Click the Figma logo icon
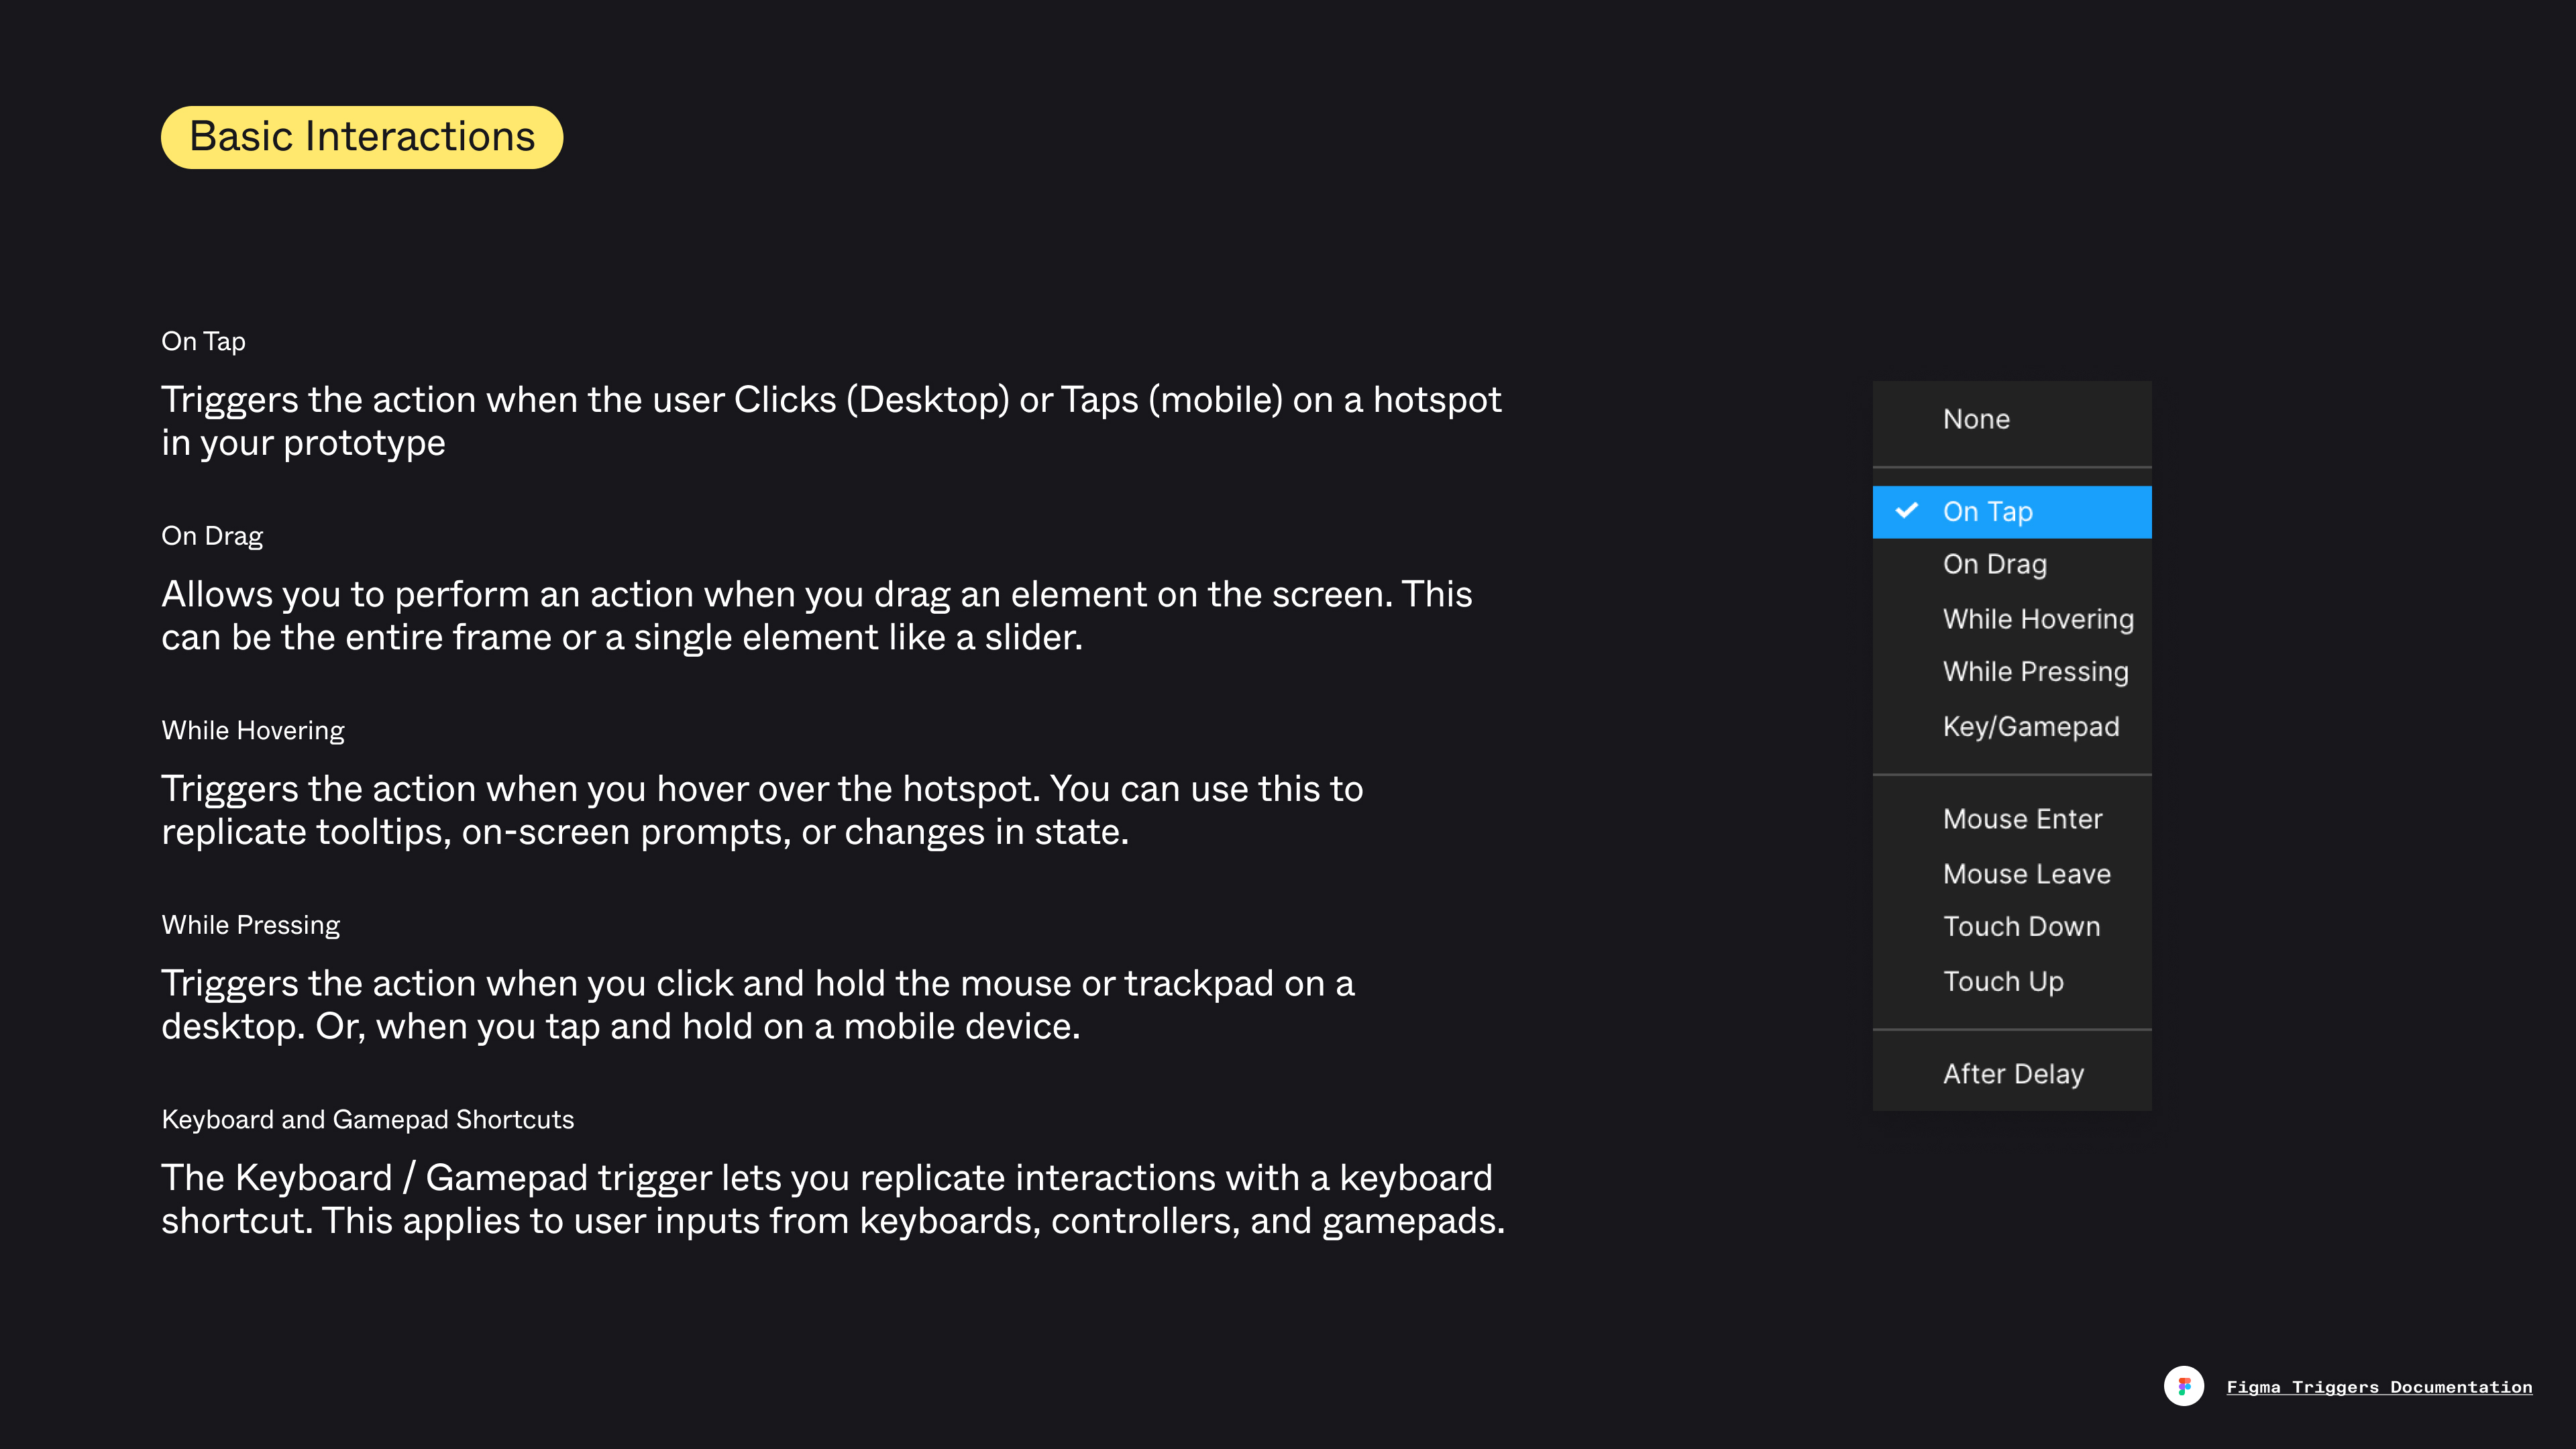2576x1449 pixels. click(x=2183, y=1386)
